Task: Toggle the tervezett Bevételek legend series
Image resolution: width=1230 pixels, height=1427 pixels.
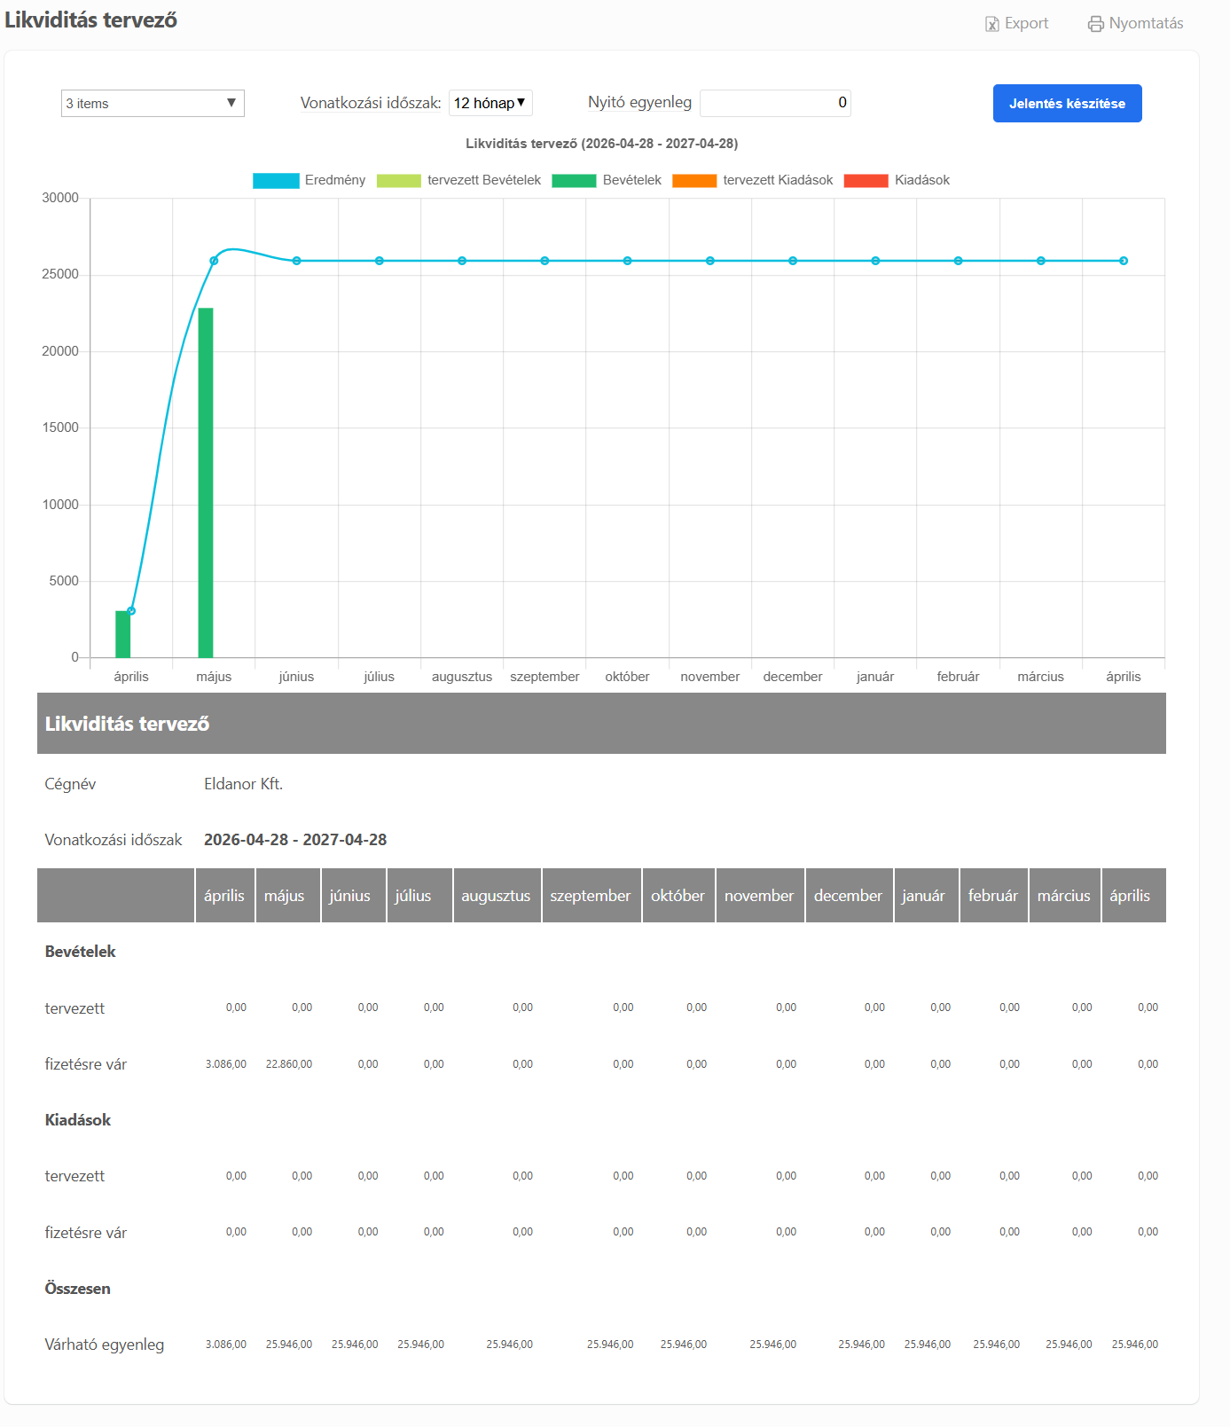Action: tap(398, 180)
